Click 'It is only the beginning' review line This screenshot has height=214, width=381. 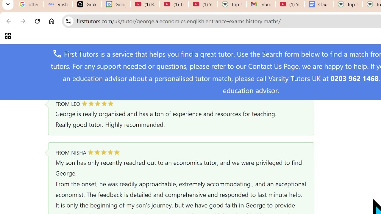(x=175, y=205)
